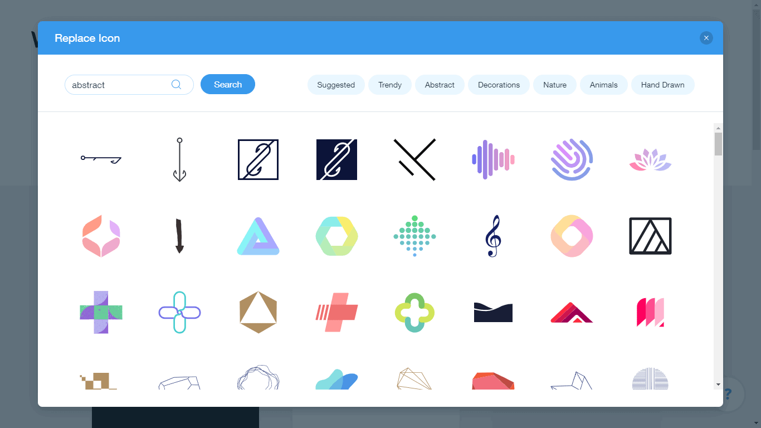This screenshot has width=761, height=428.
Task: Select the purple and green cross icon
Action: tap(101, 312)
